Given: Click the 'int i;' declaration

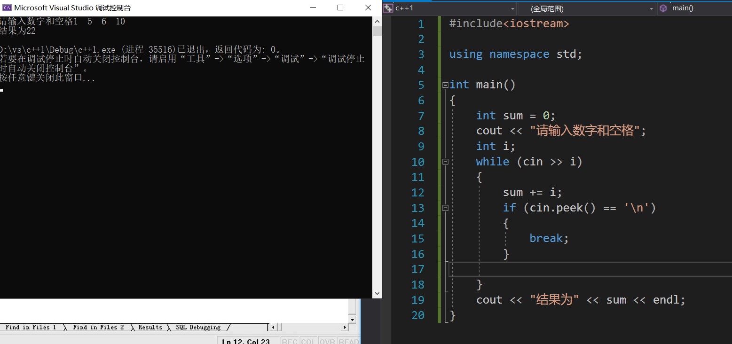Looking at the screenshot, I should pos(496,146).
